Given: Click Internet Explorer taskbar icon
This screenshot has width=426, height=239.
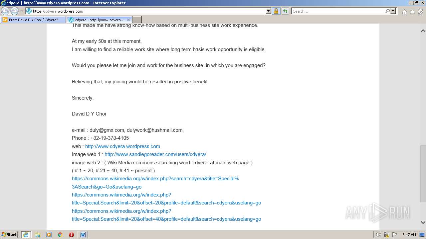Looking at the screenshot, I should [x=26, y=235].
